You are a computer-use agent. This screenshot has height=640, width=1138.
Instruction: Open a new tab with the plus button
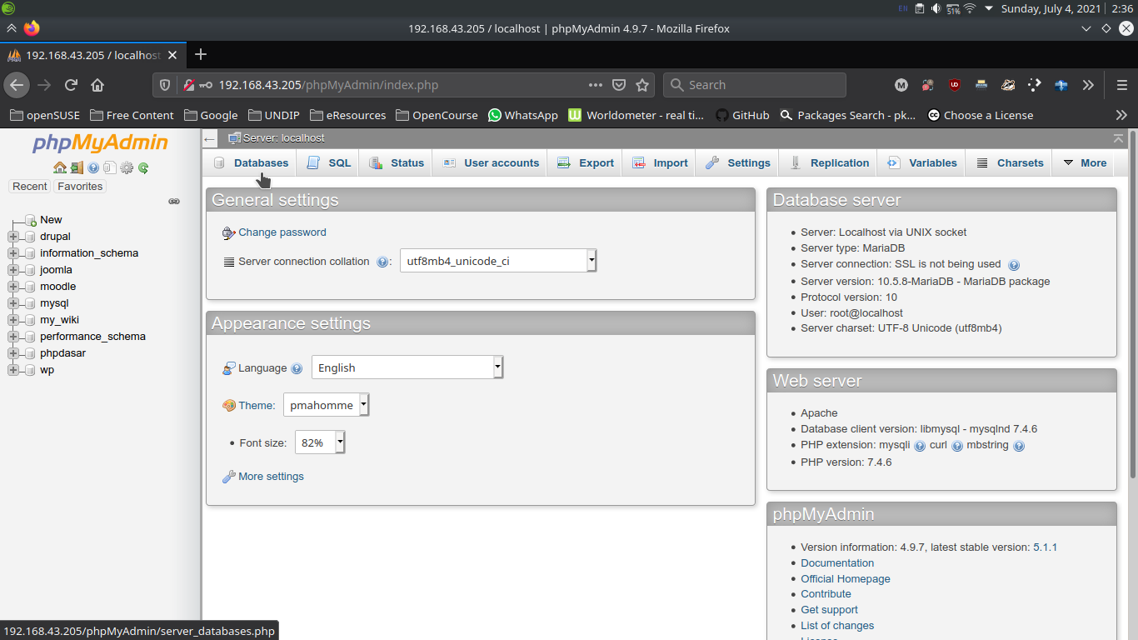point(200,55)
